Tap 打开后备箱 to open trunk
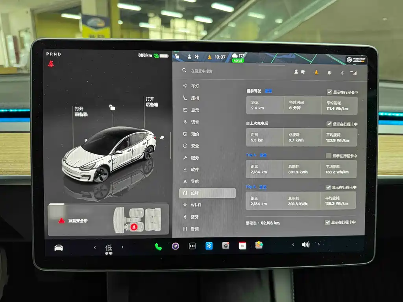The height and width of the screenshot is (302, 403). 152,102
